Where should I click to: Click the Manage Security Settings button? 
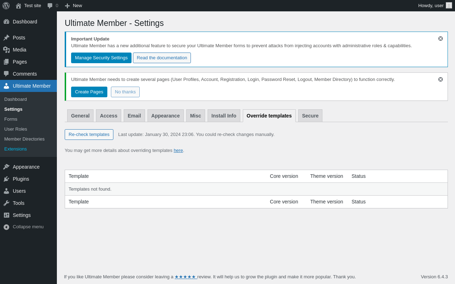click(101, 58)
